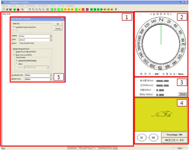Open help with the question mark icon
The width and height of the screenshot is (189, 150).
click(x=116, y=9)
